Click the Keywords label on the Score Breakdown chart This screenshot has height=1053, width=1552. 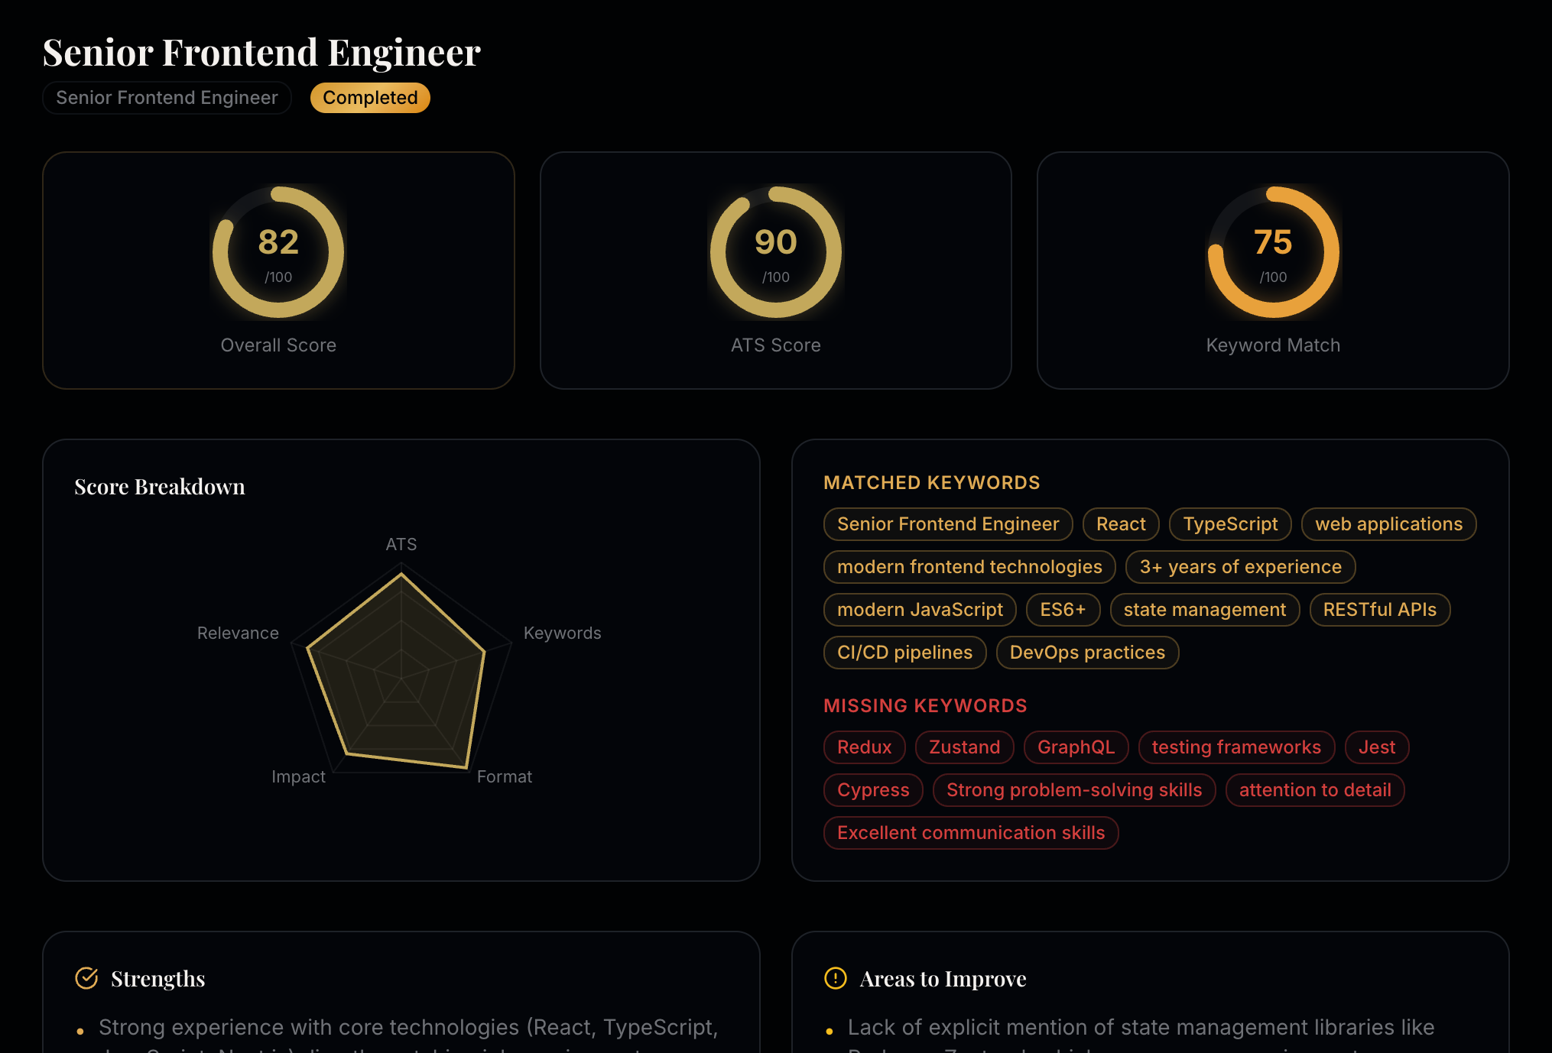563,633
